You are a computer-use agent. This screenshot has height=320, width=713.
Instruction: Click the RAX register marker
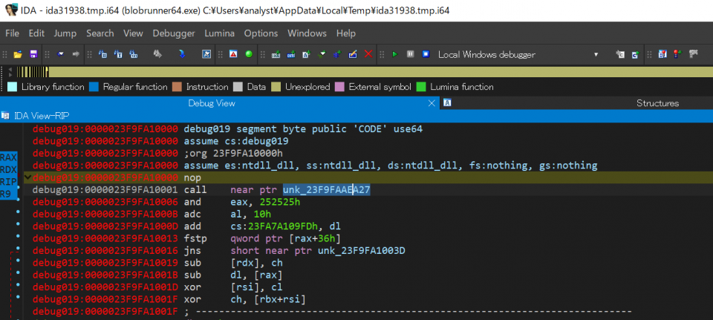point(9,157)
